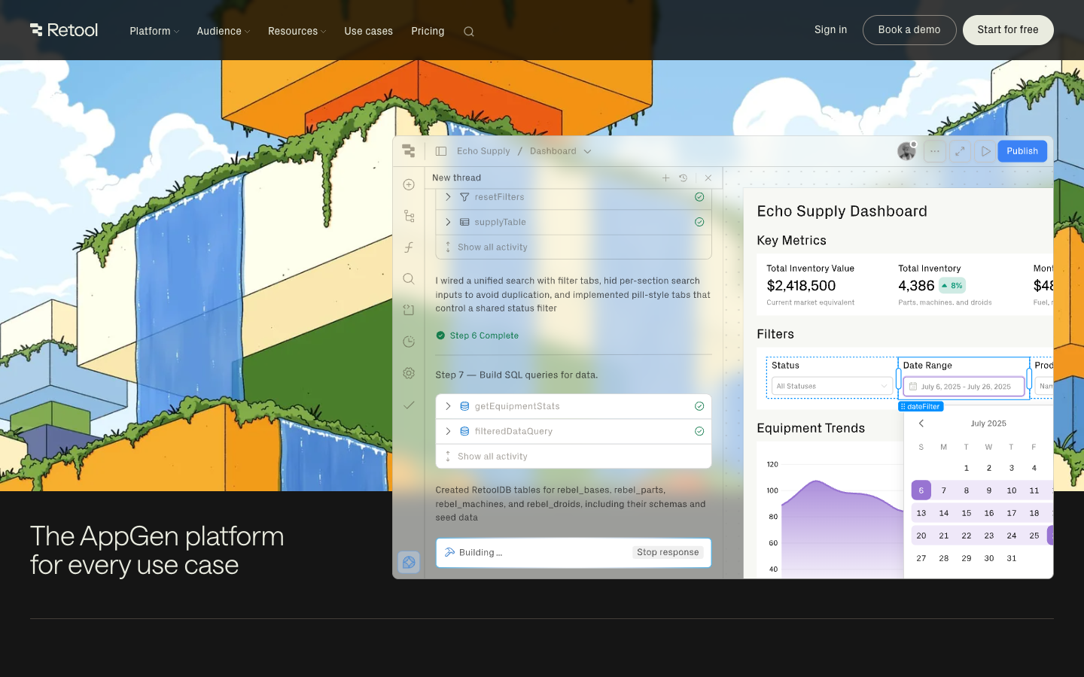Open the puzzle-piece icon in the sidebar
Image resolution: width=1084 pixels, height=677 pixels.
click(409, 310)
